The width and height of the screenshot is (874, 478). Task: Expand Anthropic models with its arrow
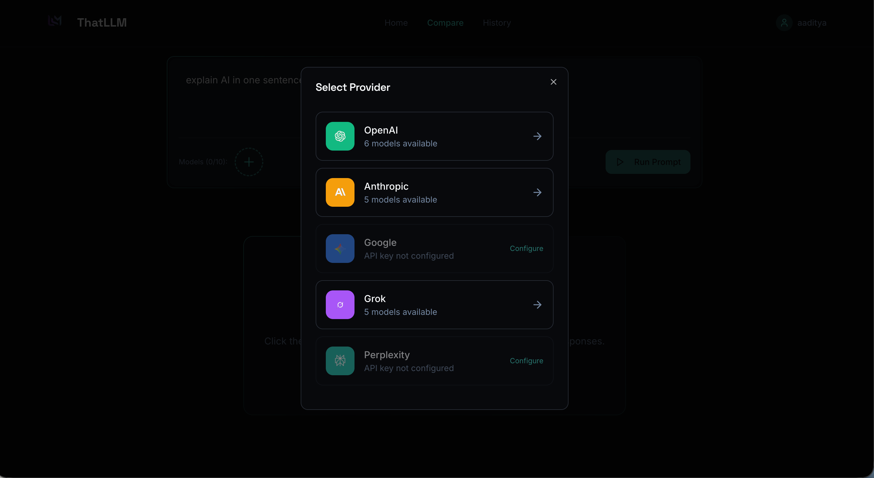537,193
